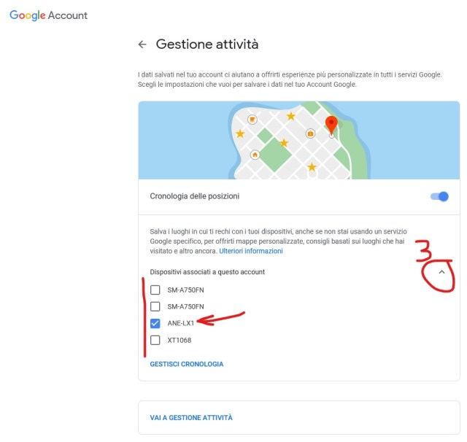Viewport: 467px width, 442px height.
Task: Collapse the associated devices list chevron
Action: click(442, 272)
